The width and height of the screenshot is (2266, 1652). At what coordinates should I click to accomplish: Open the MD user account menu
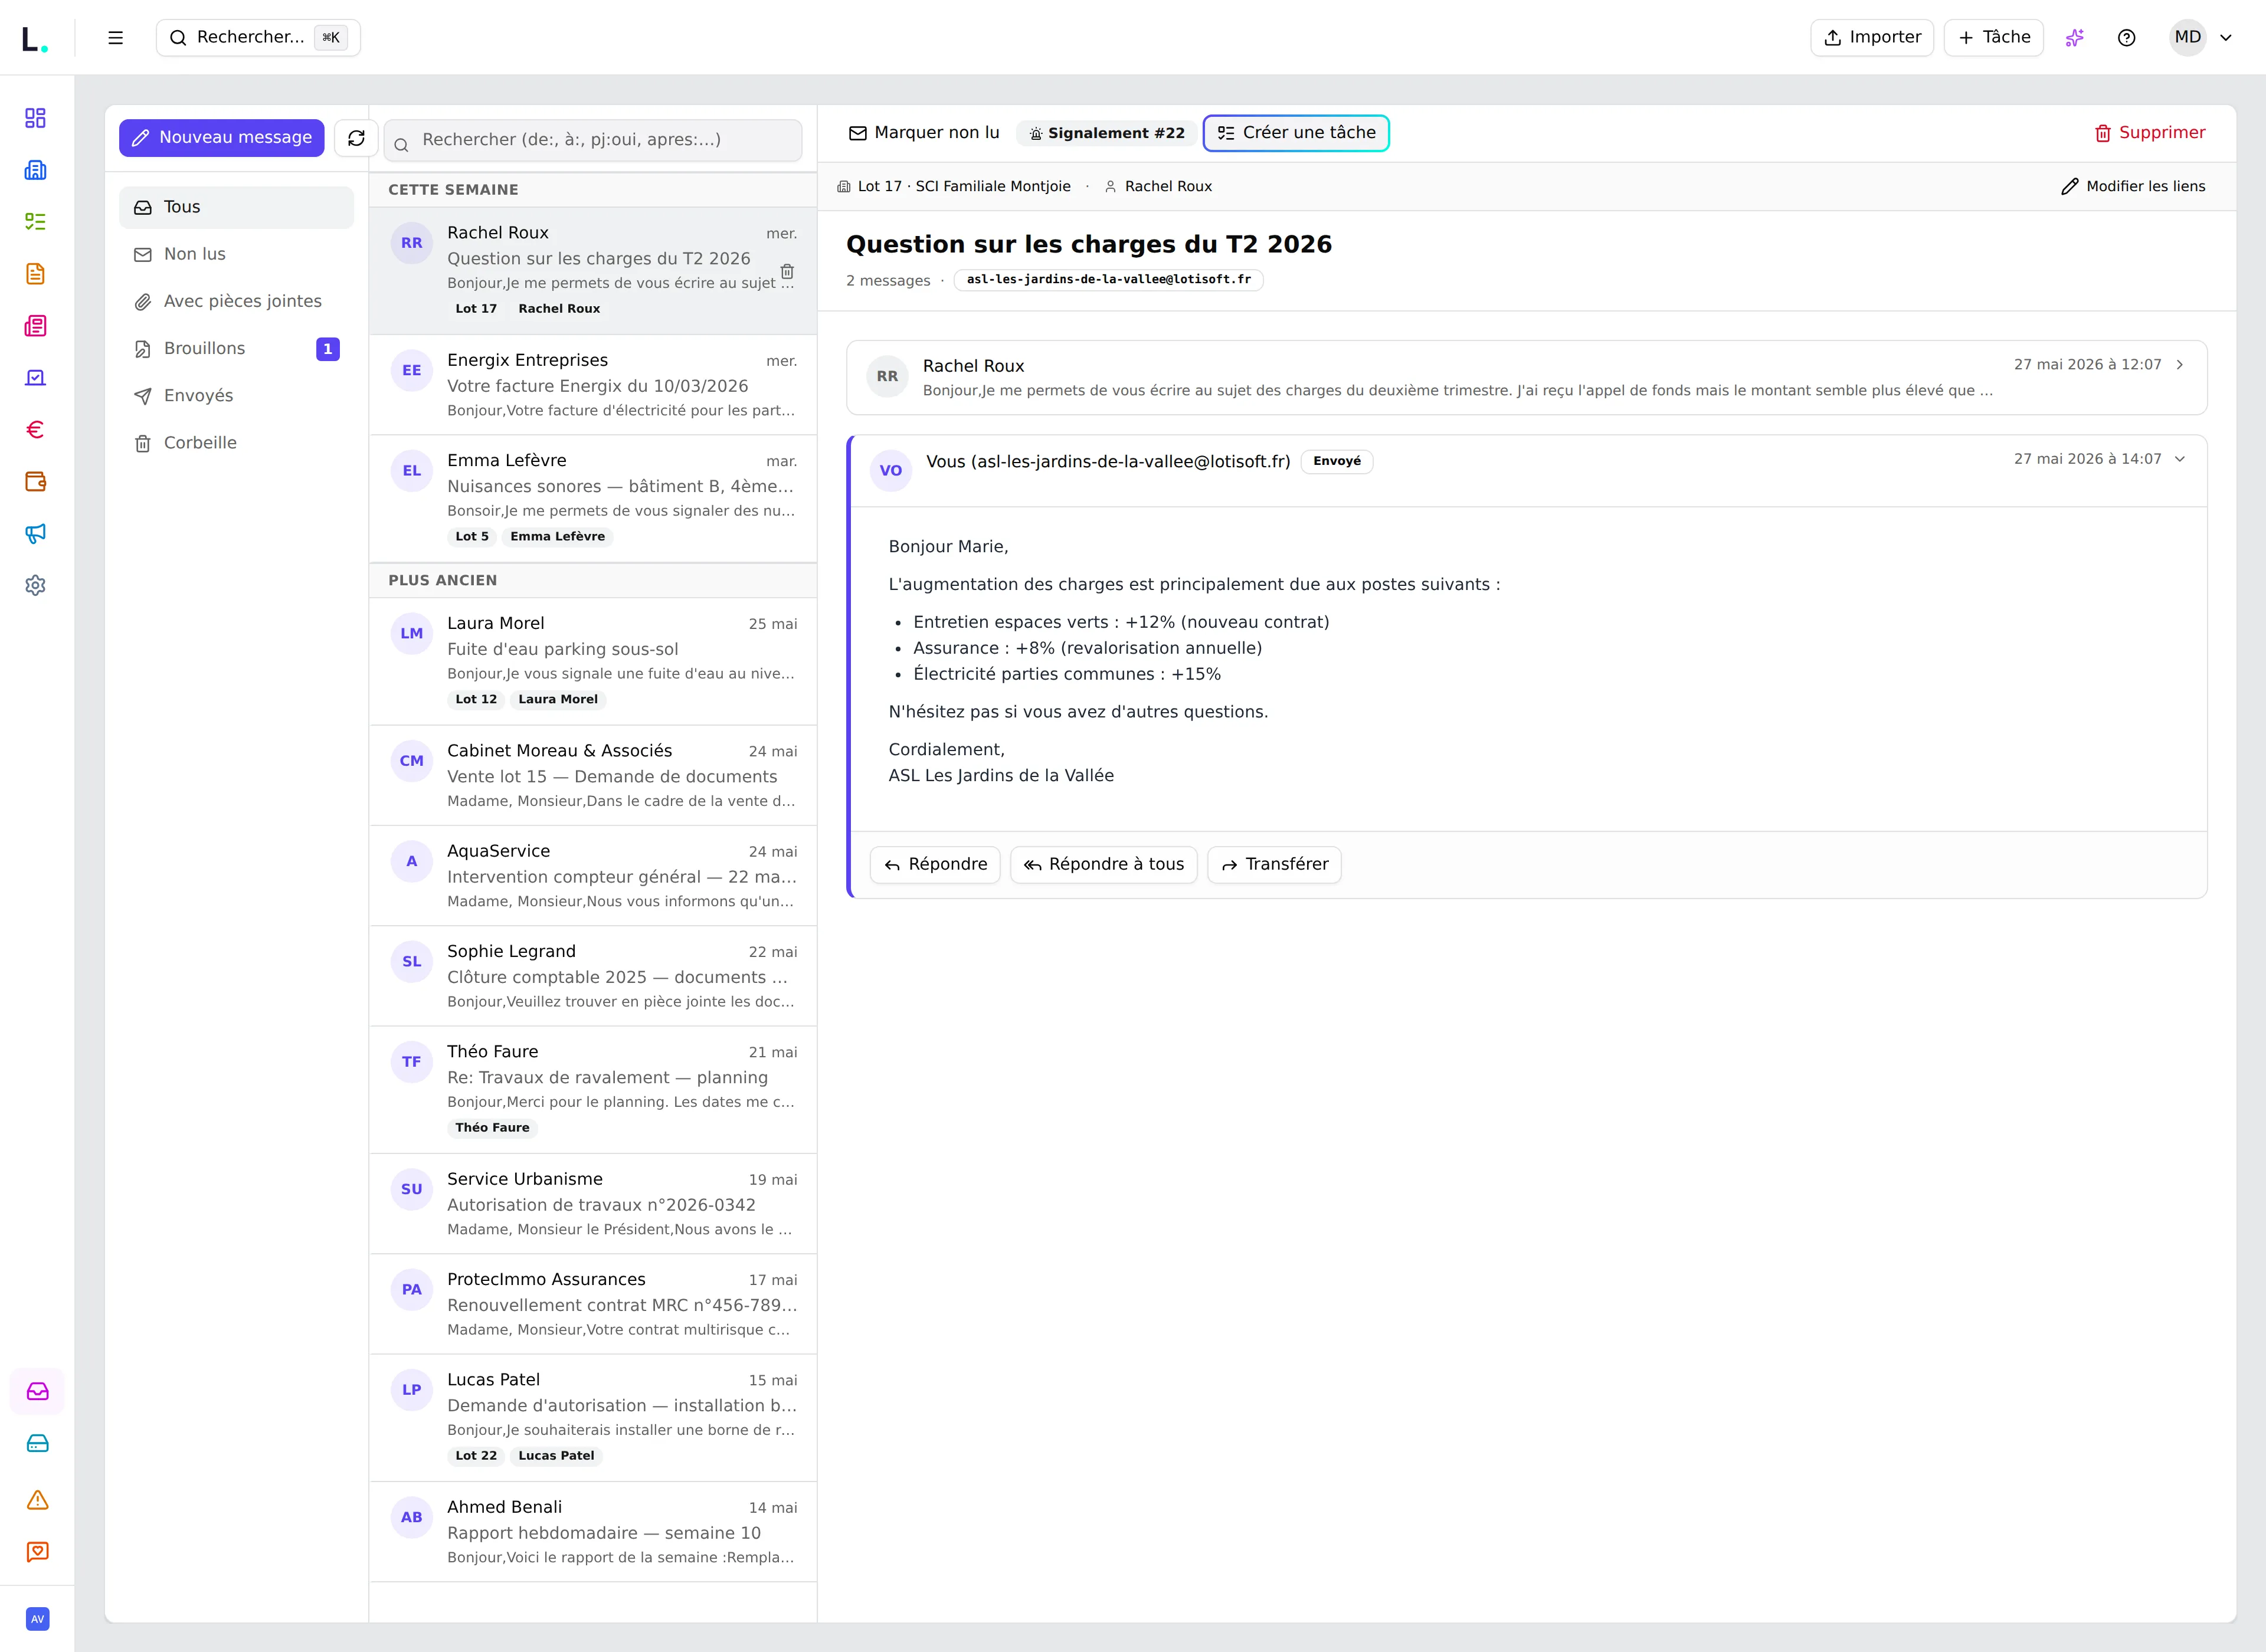[2202, 38]
